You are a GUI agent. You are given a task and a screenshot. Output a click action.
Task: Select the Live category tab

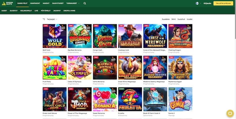[36, 11]
